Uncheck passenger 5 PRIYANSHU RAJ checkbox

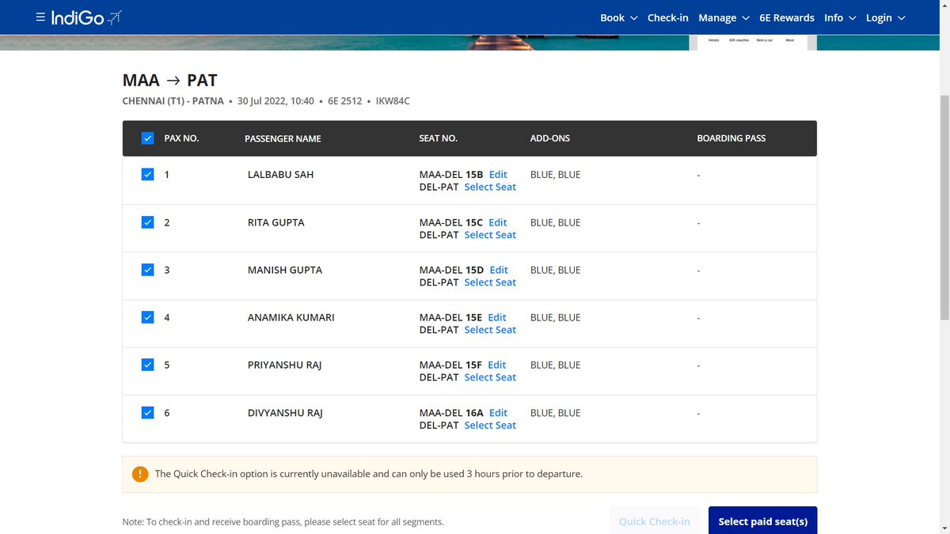[x=147, y=365]
